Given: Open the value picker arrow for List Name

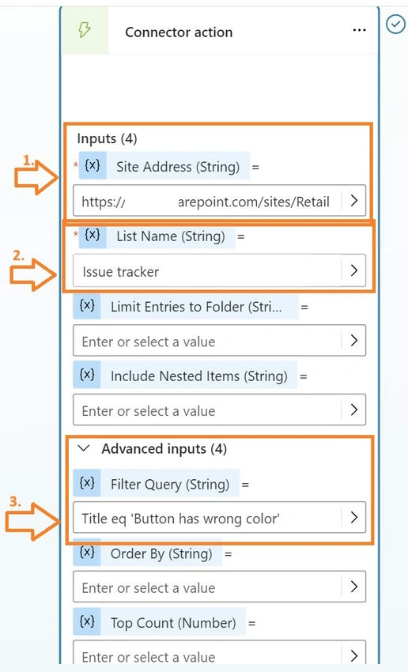Looking at the screenshot, I should click(353, 270).
